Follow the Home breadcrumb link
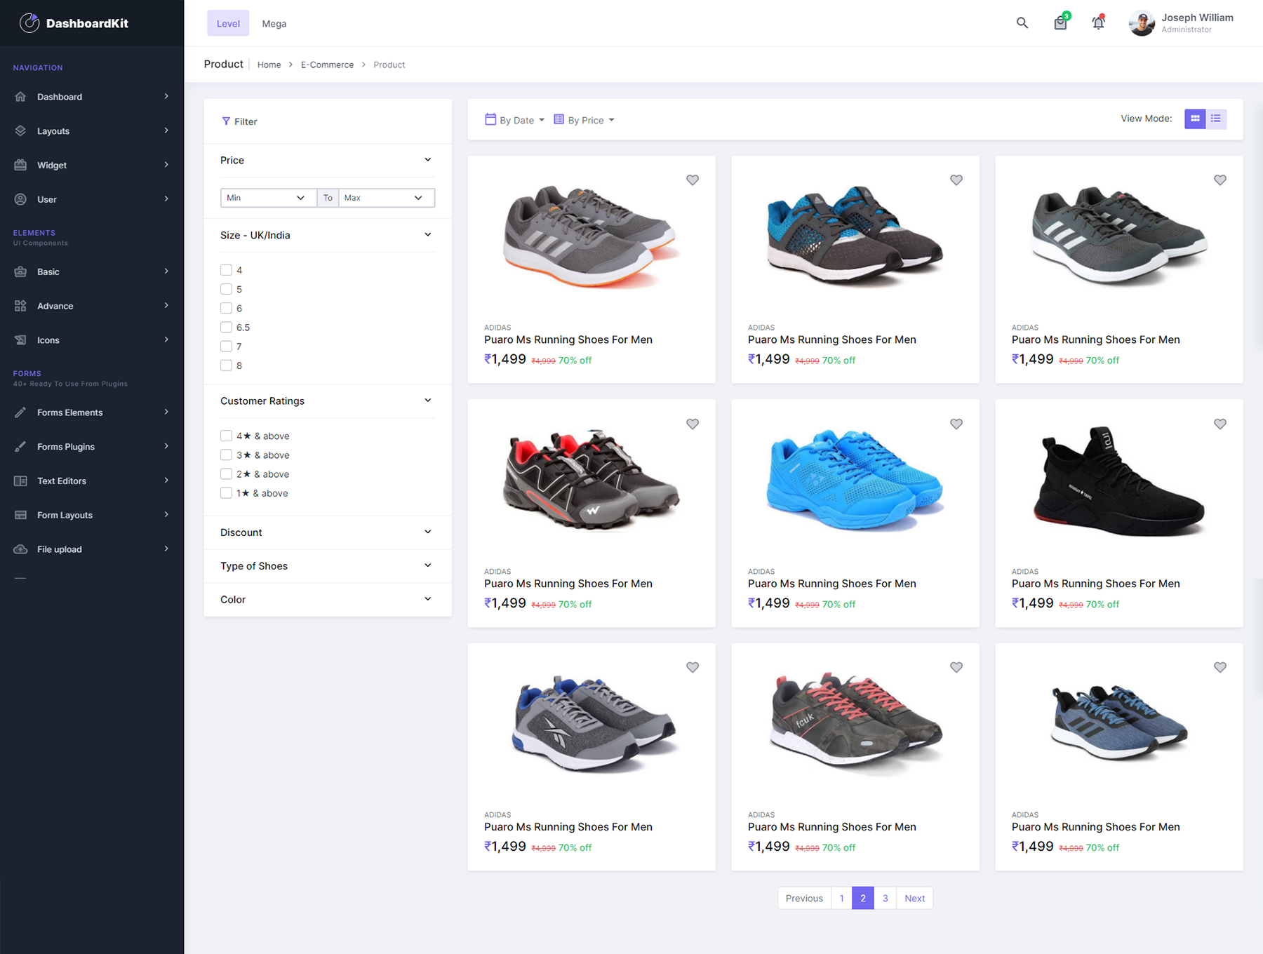1263x954 pixels. click(x=269, y=65)
